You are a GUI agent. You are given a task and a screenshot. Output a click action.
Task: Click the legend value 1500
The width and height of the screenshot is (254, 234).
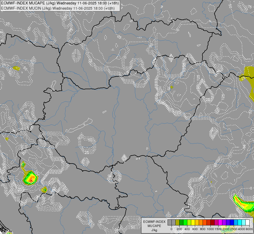(218, 229)
